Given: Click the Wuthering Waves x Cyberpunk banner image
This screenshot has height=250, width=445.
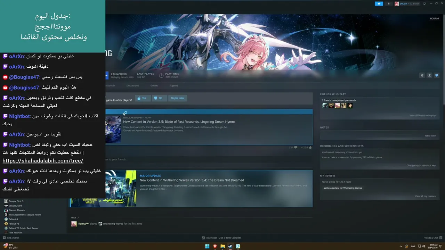Looking at the screenshot, I should [103, 189].
